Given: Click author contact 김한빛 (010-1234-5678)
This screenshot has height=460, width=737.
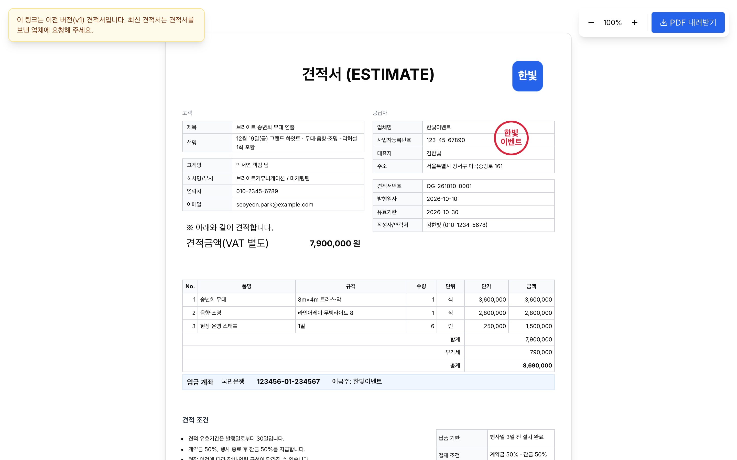Looking at the screenshot, I should [x=457, y=225].
